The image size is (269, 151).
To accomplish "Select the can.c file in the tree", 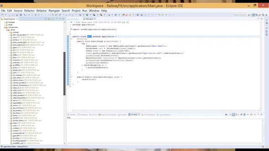I will [x=15, y=37].
